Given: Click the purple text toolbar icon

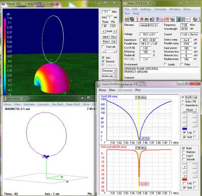Looking at the screenshot, I should [x=188, y=19].
